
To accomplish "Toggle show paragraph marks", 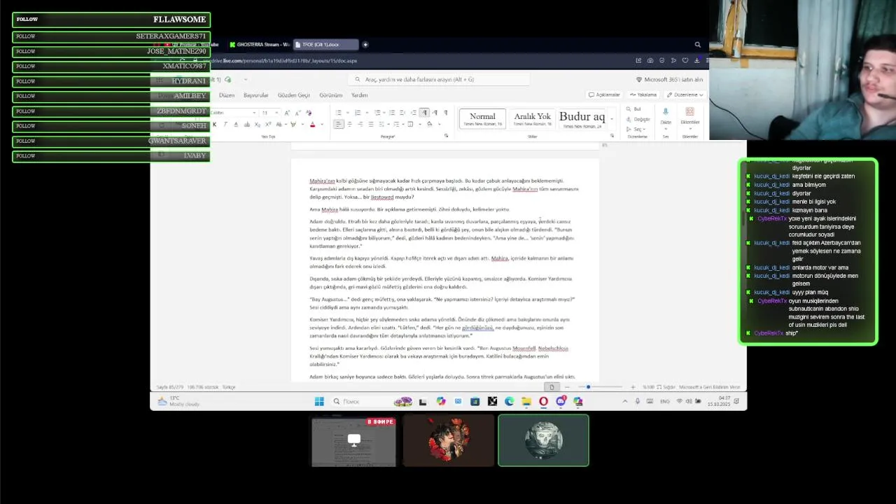I will (x=445, y=113).
